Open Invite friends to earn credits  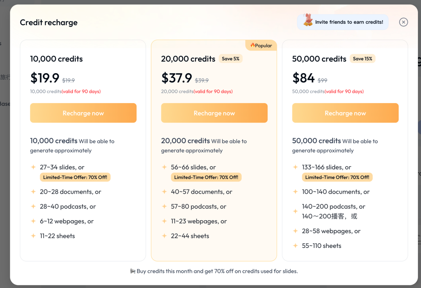pyautogui.click(x=343, y=22)
